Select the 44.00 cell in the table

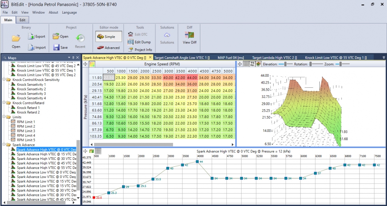[x=192, y=77]
